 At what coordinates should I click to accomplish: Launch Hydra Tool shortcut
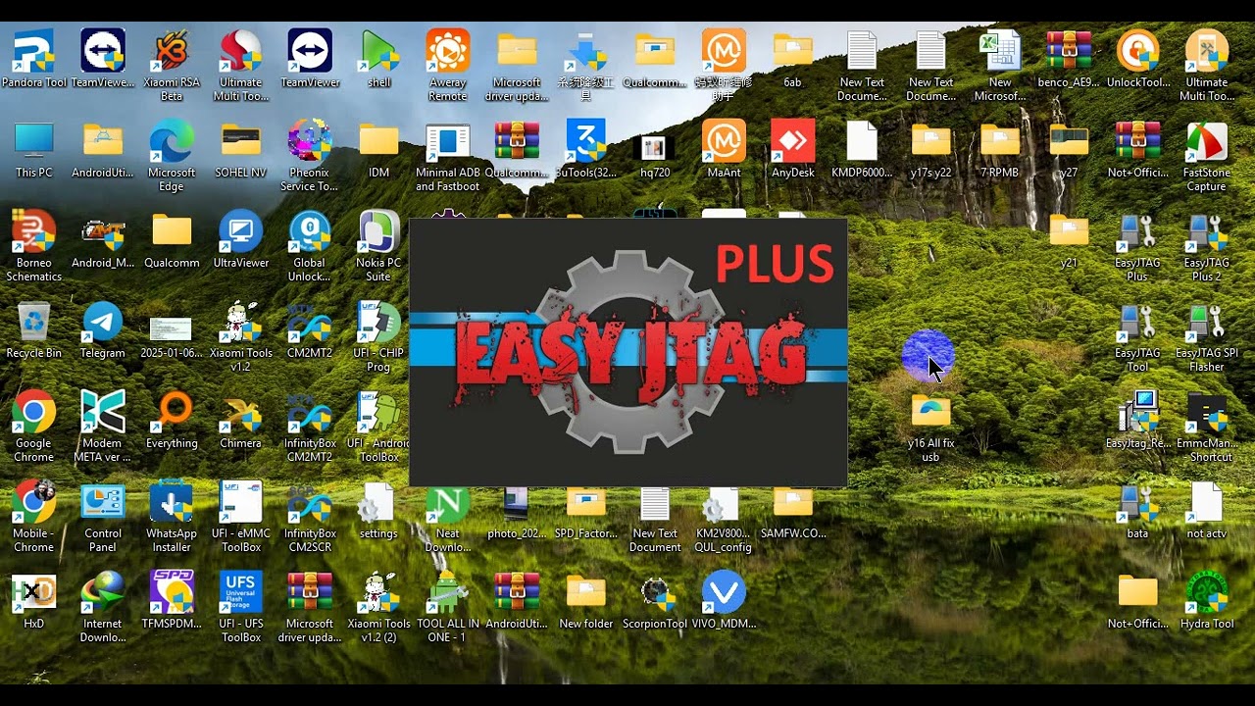1207,600
